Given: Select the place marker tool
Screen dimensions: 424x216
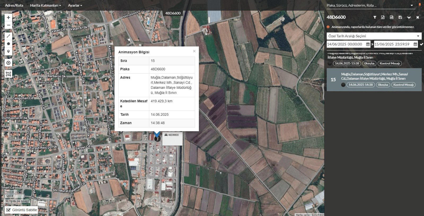Looking at the screenshot, I should [8, 51].
